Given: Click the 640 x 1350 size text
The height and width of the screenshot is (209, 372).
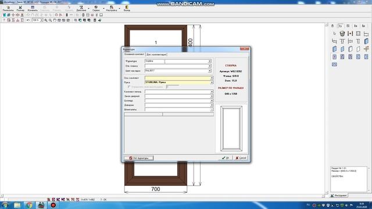Looking at the screenshot, I should [231, 94].
